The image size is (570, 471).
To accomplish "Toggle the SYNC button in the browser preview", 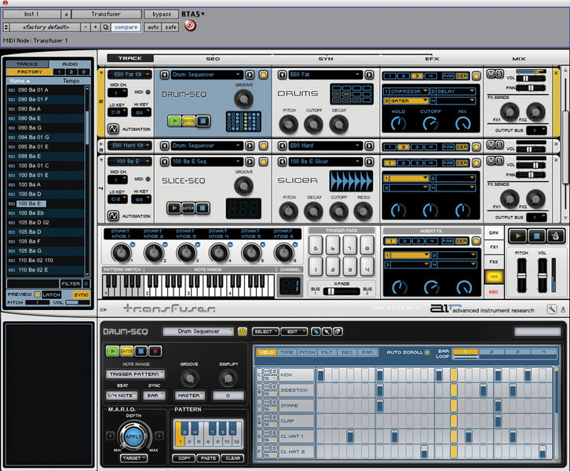I will pos(82,294).
